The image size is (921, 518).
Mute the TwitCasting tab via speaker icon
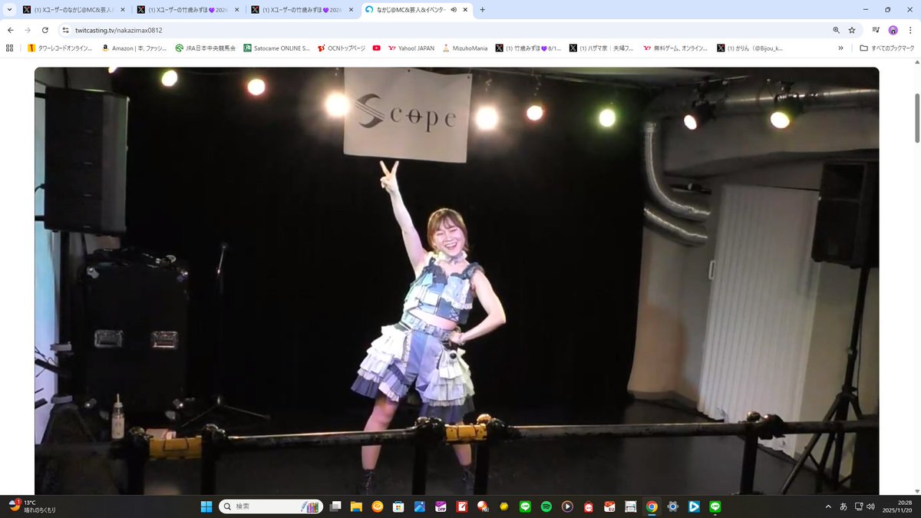click(454, 10)
